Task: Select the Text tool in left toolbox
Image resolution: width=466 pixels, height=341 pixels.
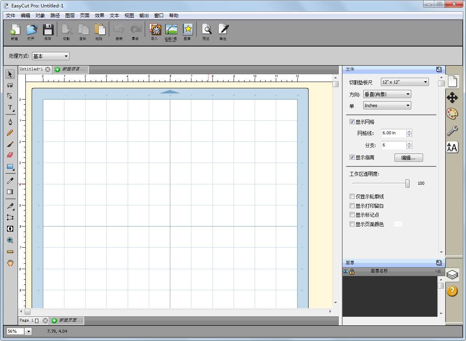Action: [10, 107]
